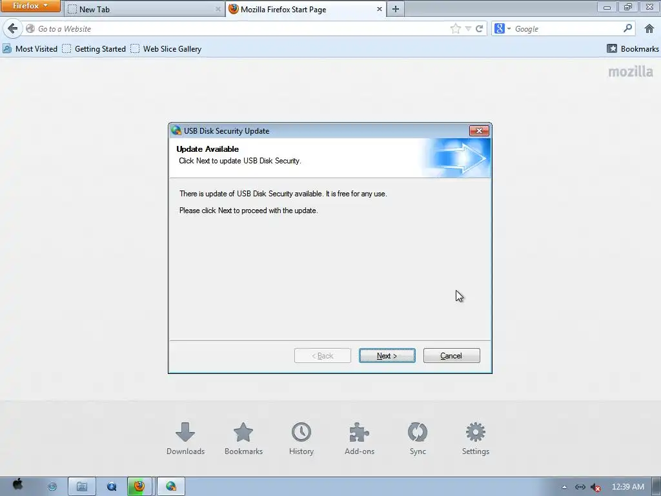Open Add-ons from the start page
Image resolution: width=661 pixels, height=496 pixels.
[x=360, y=439]
